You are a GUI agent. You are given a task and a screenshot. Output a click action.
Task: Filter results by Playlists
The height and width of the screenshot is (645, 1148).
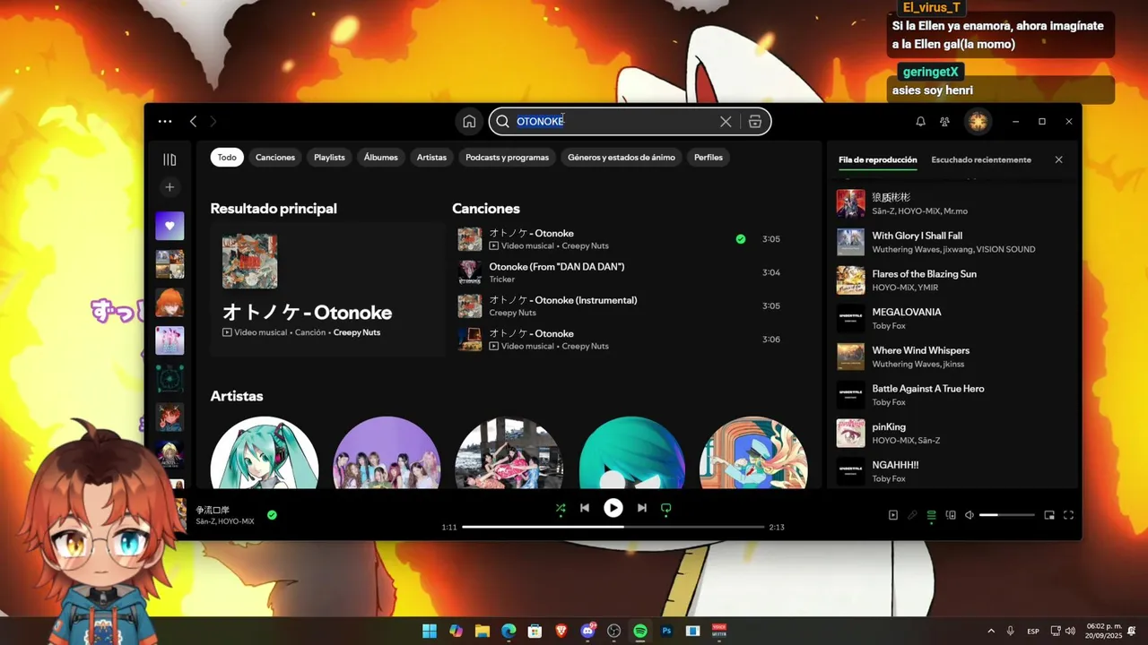pyautogui.click(x=329, y=158)
